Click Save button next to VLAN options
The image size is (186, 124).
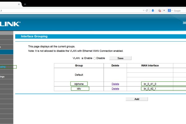[120, 58]
